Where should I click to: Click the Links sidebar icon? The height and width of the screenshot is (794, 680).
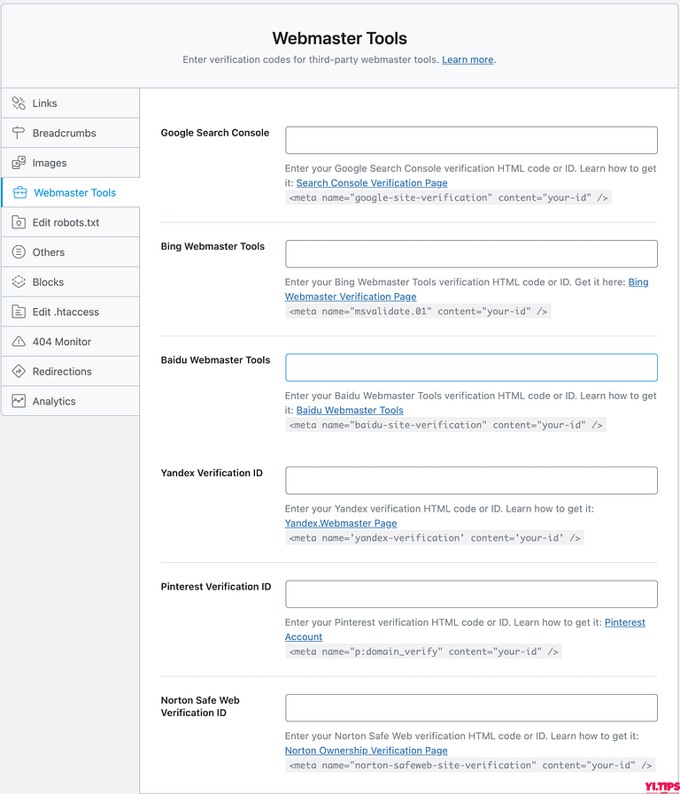coord(19,104)
